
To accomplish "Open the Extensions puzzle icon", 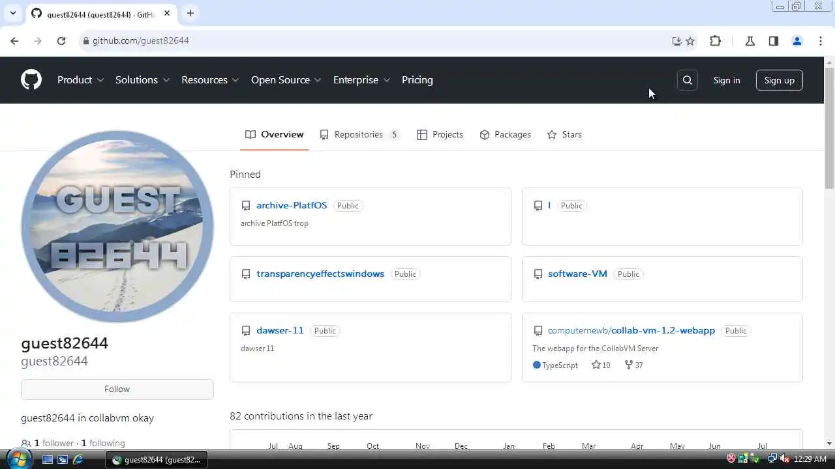I will pyautogui.click(x=715, y=40).
